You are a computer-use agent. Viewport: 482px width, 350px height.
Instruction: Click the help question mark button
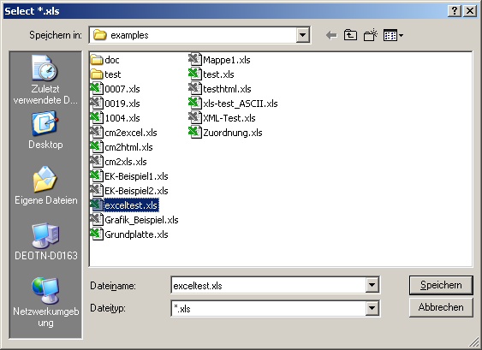click(454, 11)
